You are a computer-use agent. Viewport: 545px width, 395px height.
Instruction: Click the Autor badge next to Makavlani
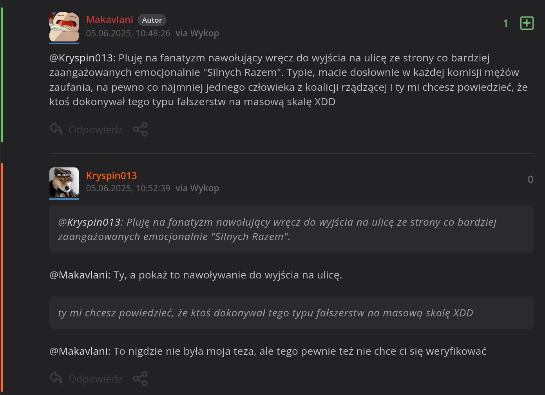(x=152, y=20)
